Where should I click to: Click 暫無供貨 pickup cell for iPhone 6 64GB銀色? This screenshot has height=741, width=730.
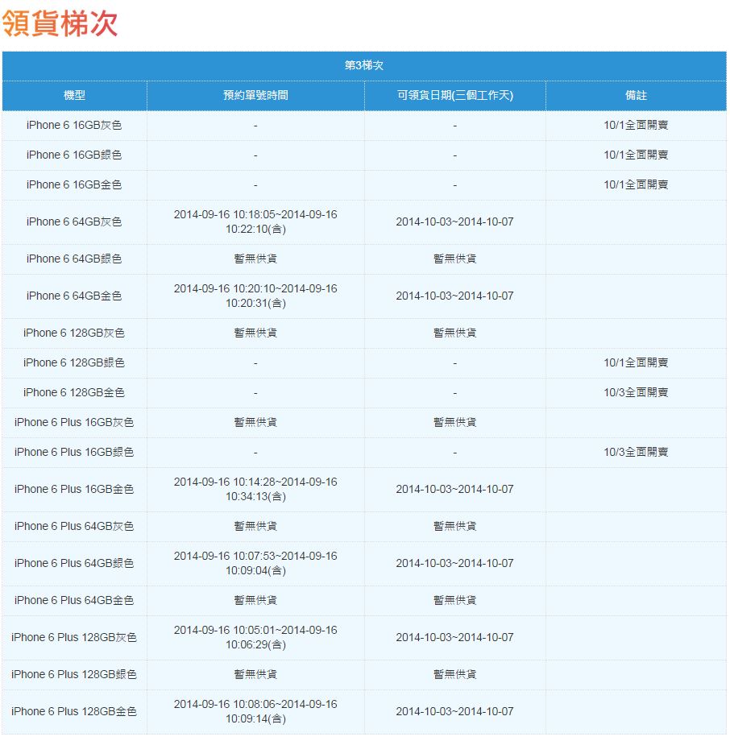tap(454, 259)
